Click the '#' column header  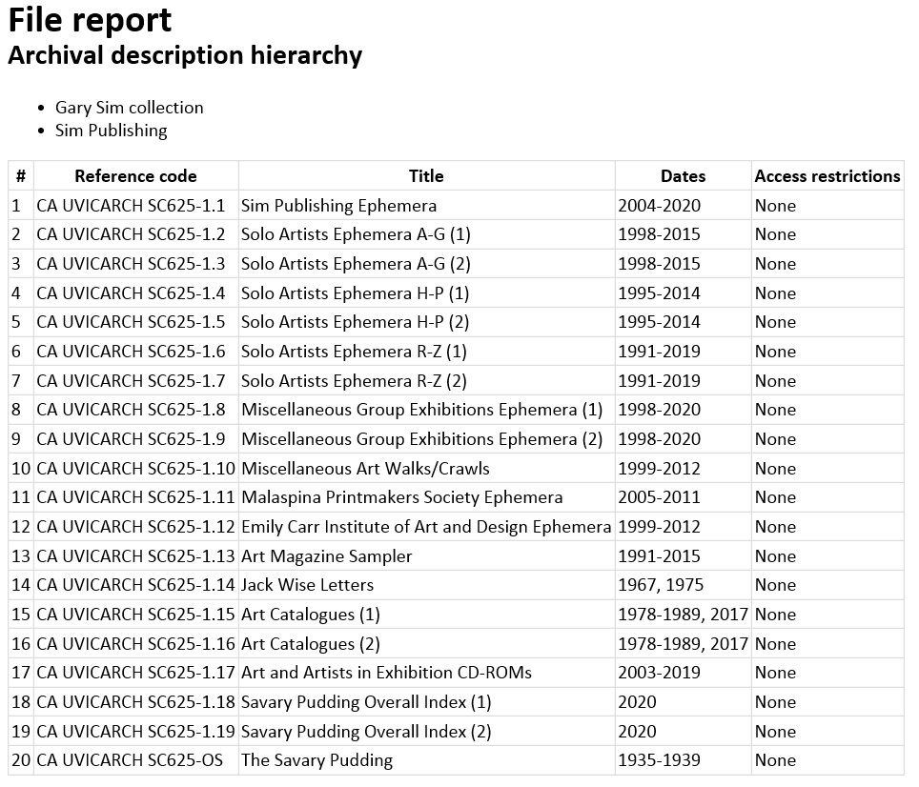(21, 176)
